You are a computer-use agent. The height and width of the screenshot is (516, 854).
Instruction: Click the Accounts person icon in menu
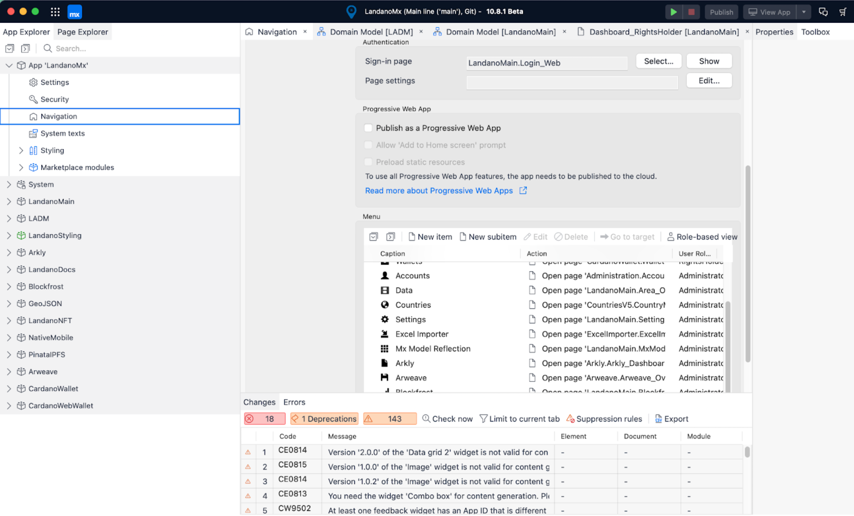point(384,275)
